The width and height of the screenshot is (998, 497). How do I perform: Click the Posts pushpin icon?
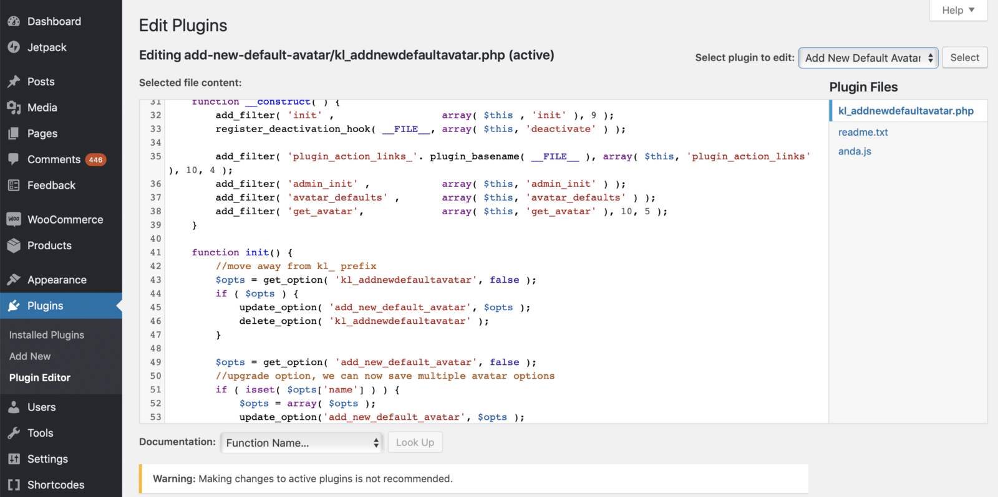(14, 82)
